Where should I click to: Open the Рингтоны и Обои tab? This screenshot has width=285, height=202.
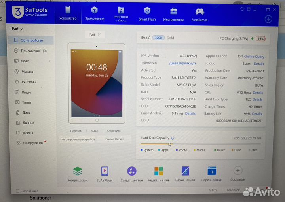(121, 14)
